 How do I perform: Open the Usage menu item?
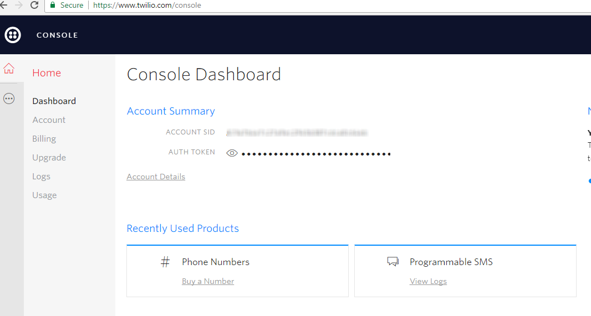[44, 195]
